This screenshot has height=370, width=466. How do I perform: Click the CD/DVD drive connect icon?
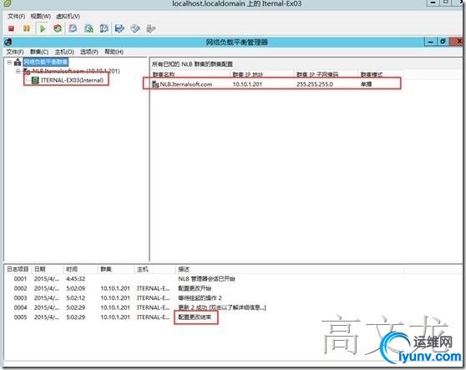tap(135, 28)
